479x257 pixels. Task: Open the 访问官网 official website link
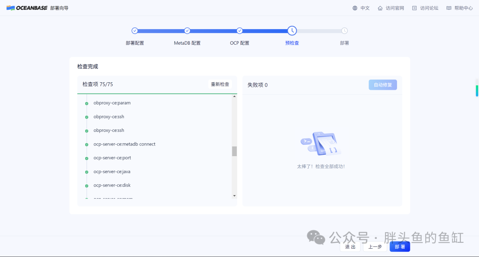[x=391, y=8]
